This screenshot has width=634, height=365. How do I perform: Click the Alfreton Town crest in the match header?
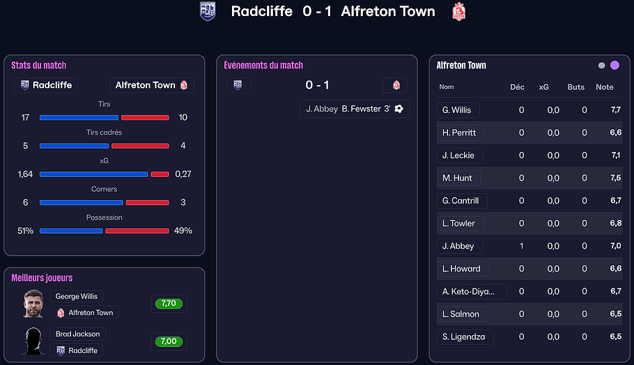point(458,11)
